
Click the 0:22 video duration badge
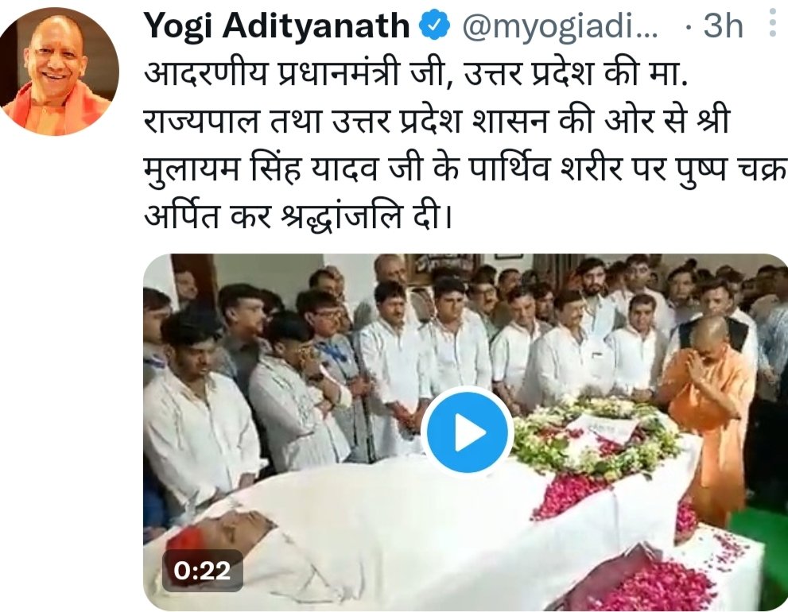point(203,571)
